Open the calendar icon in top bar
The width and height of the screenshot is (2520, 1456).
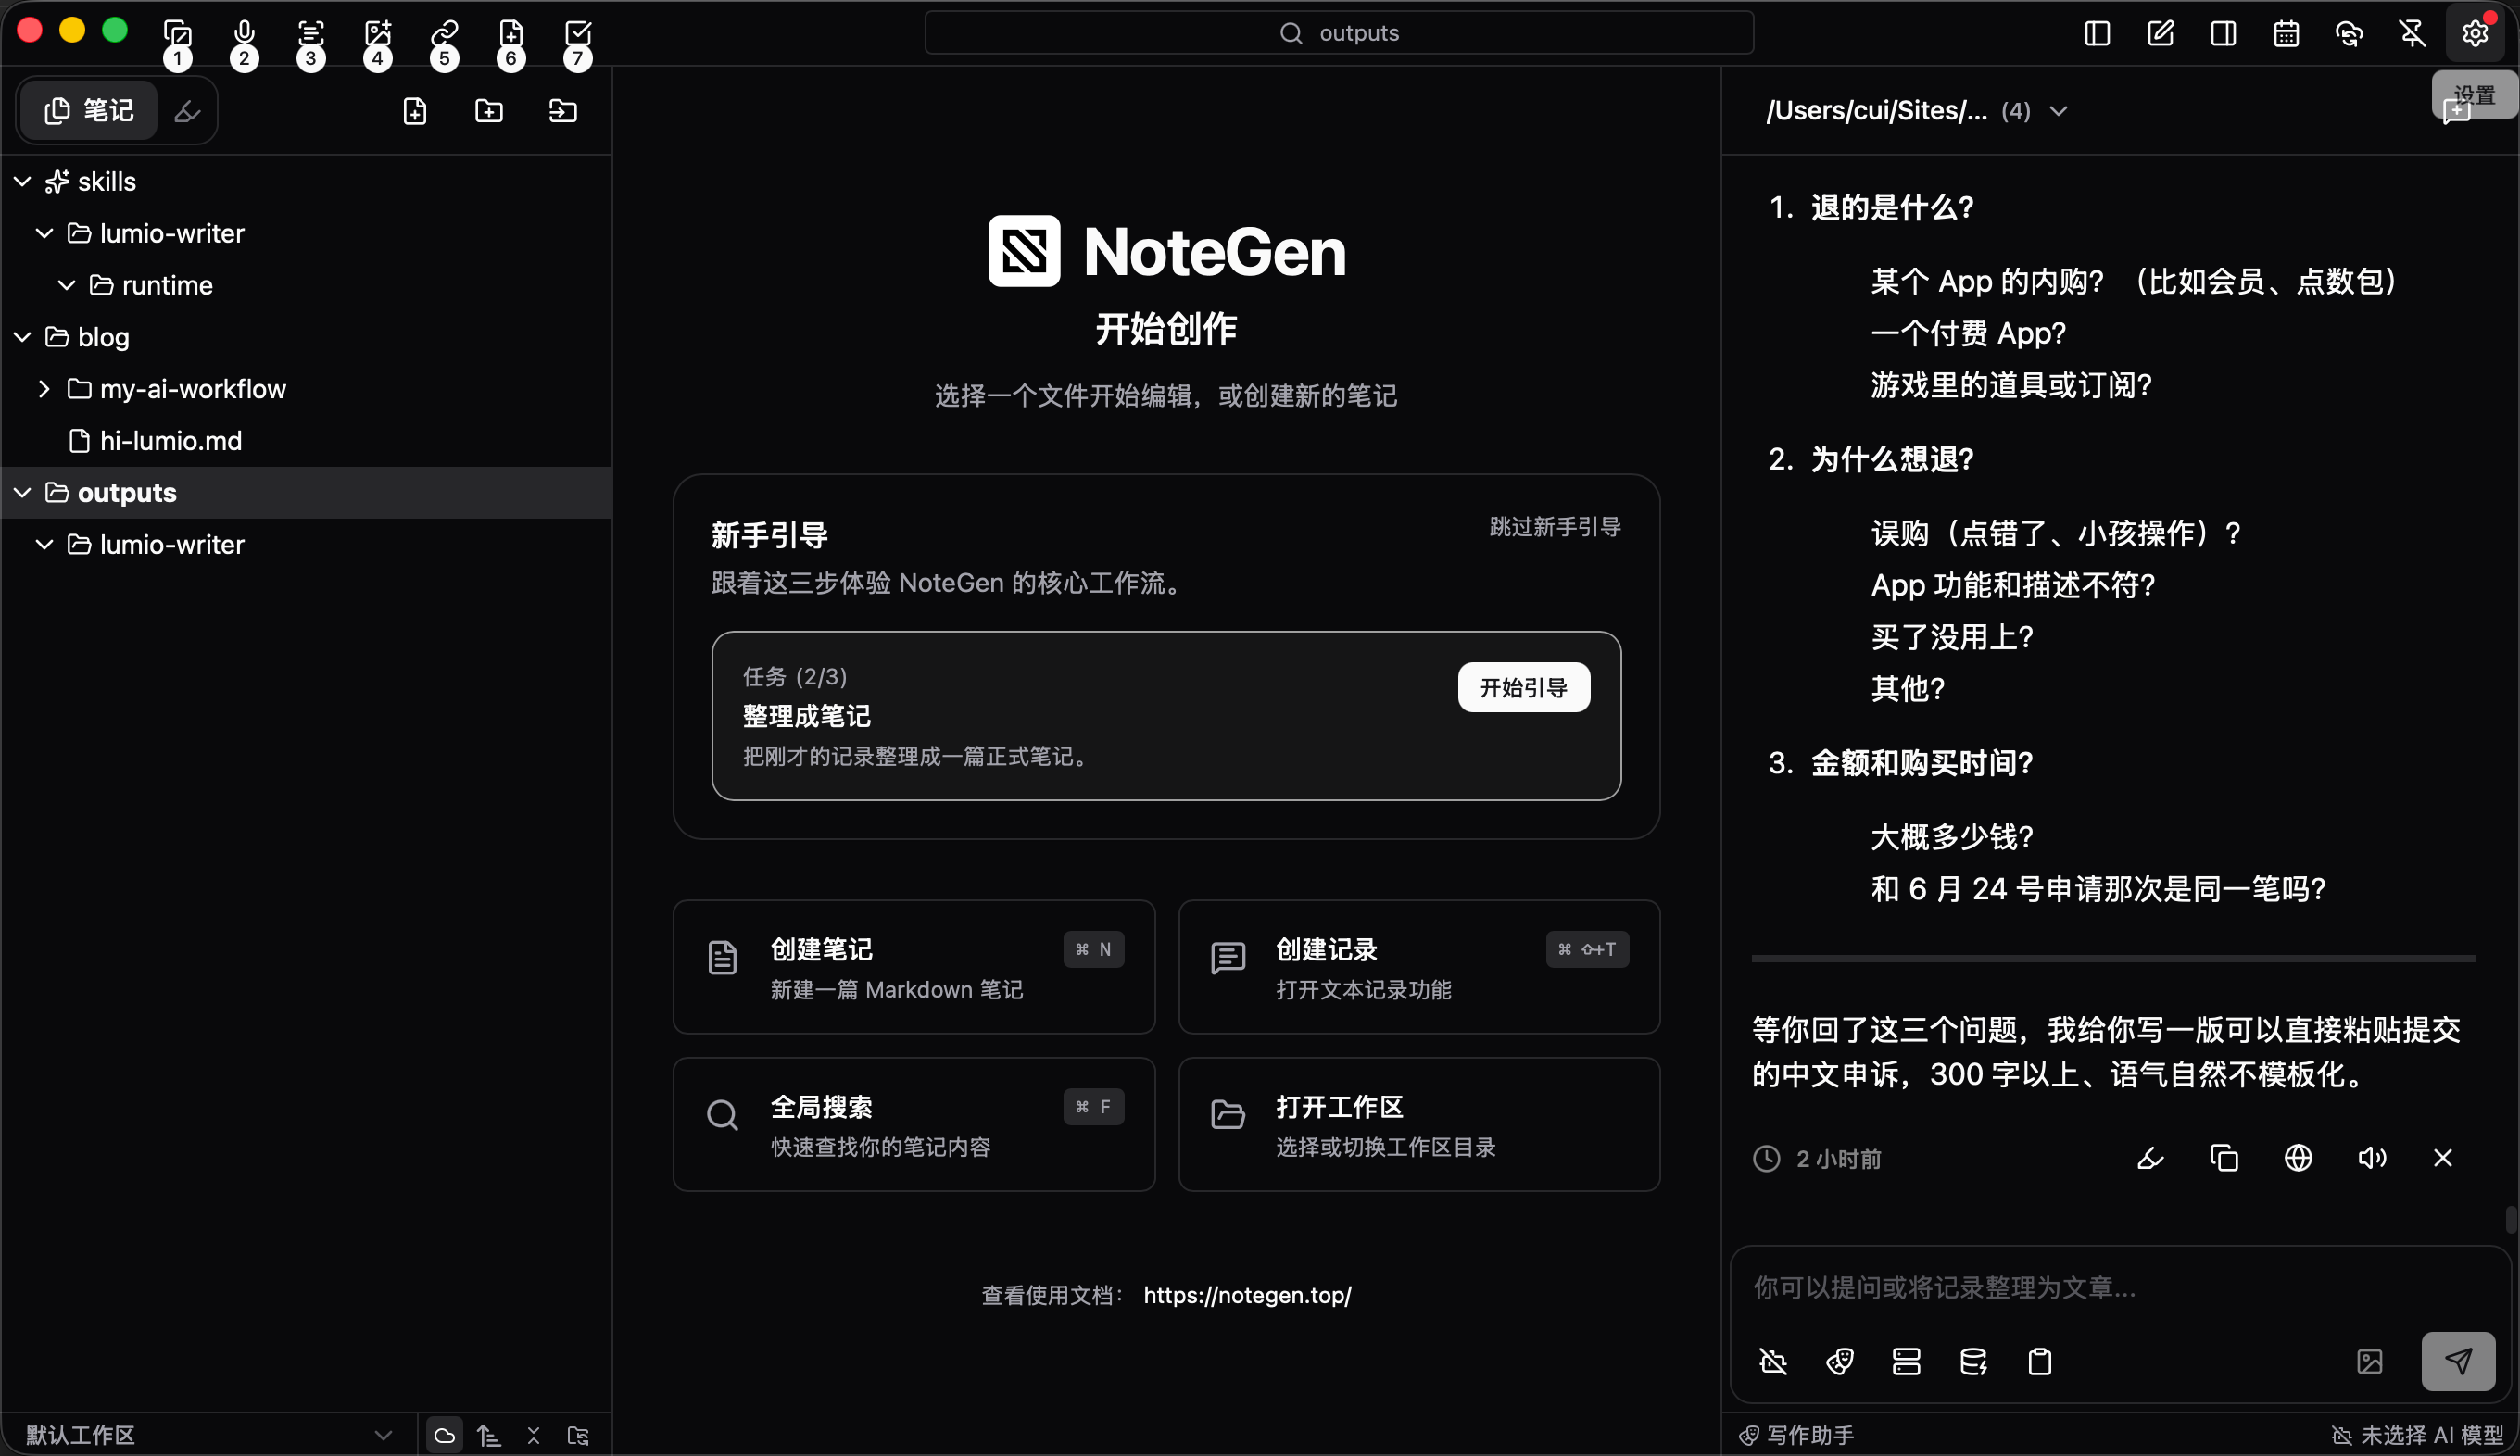[2286, 33]
